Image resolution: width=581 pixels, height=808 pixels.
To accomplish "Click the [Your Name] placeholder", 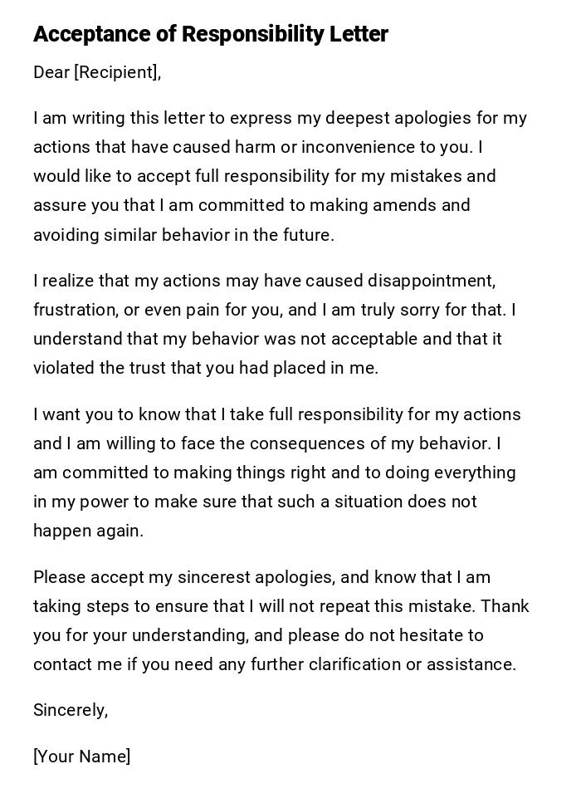I will pos(82,757).
